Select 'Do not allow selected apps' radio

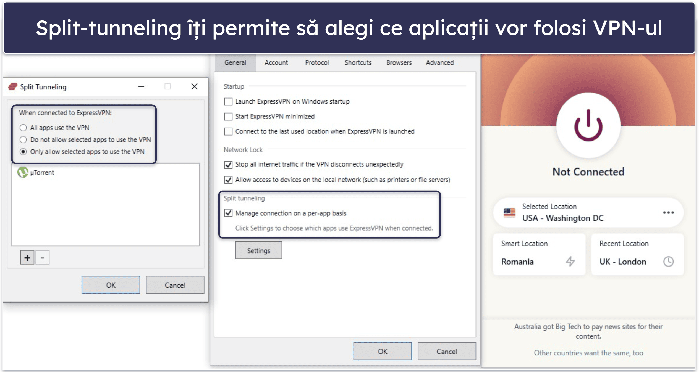[x=23, y=139]
